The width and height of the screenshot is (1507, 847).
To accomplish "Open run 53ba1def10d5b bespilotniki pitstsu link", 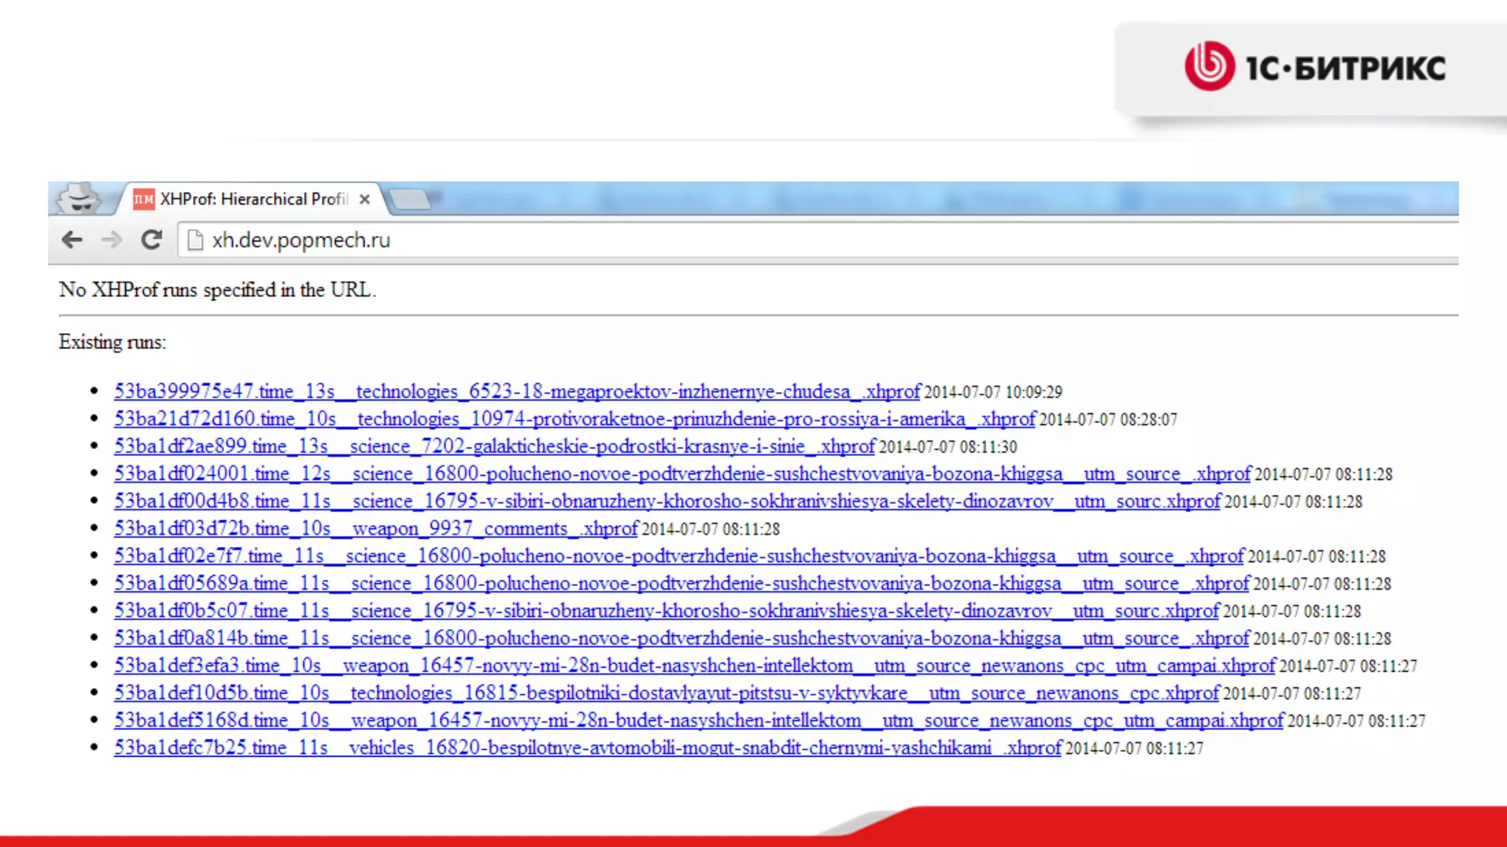I will coord(666,693).
